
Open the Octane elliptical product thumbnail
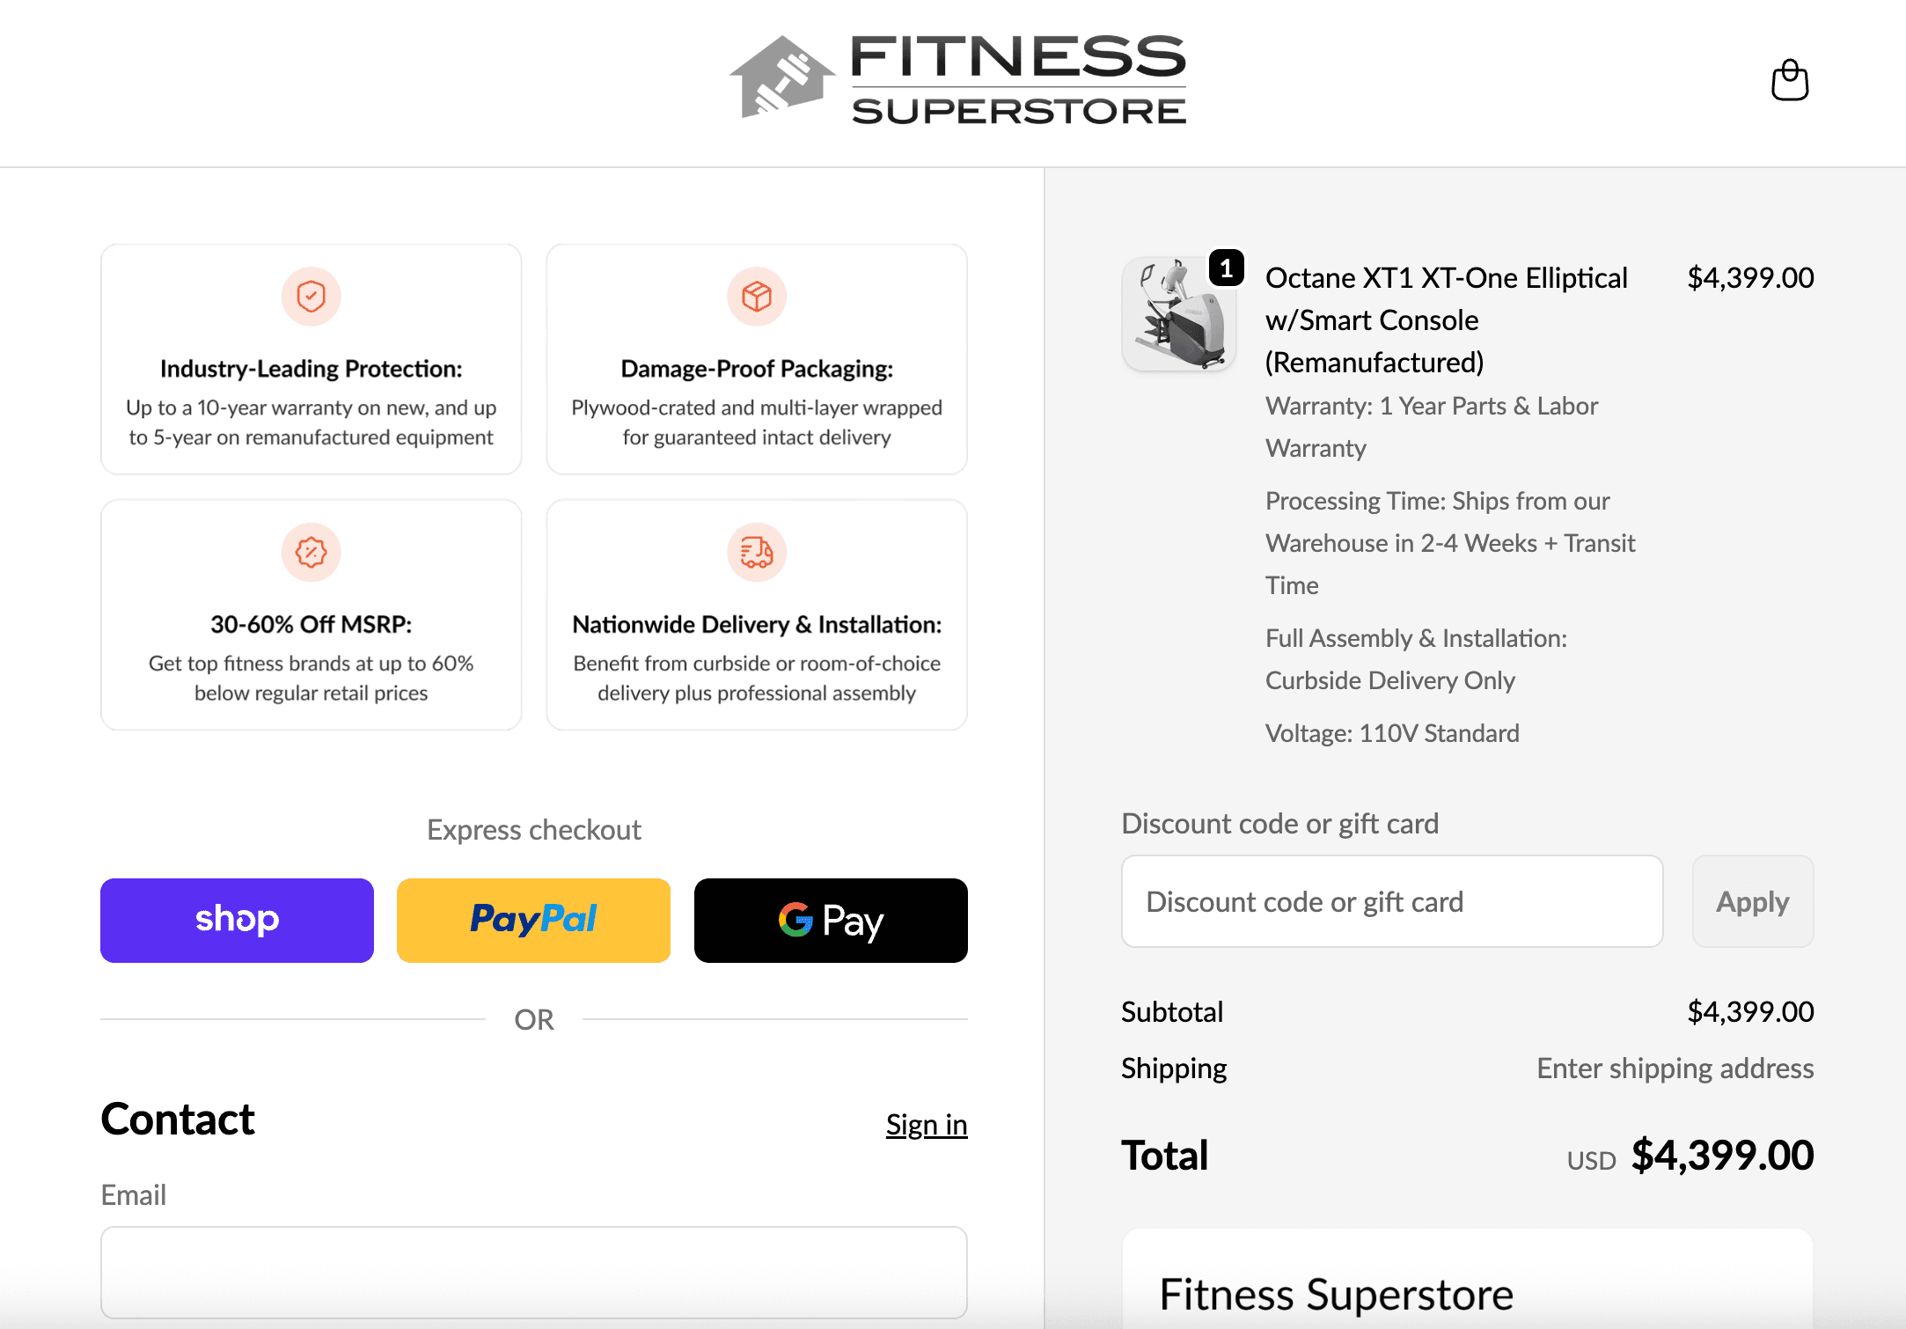pyautogui.click(x=1178, y=314)
